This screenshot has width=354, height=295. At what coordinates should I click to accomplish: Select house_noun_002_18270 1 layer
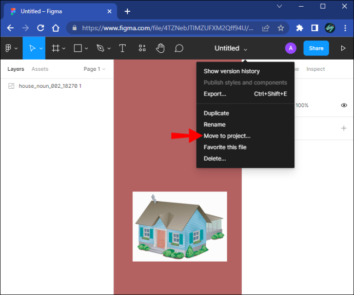coord(50,86)
